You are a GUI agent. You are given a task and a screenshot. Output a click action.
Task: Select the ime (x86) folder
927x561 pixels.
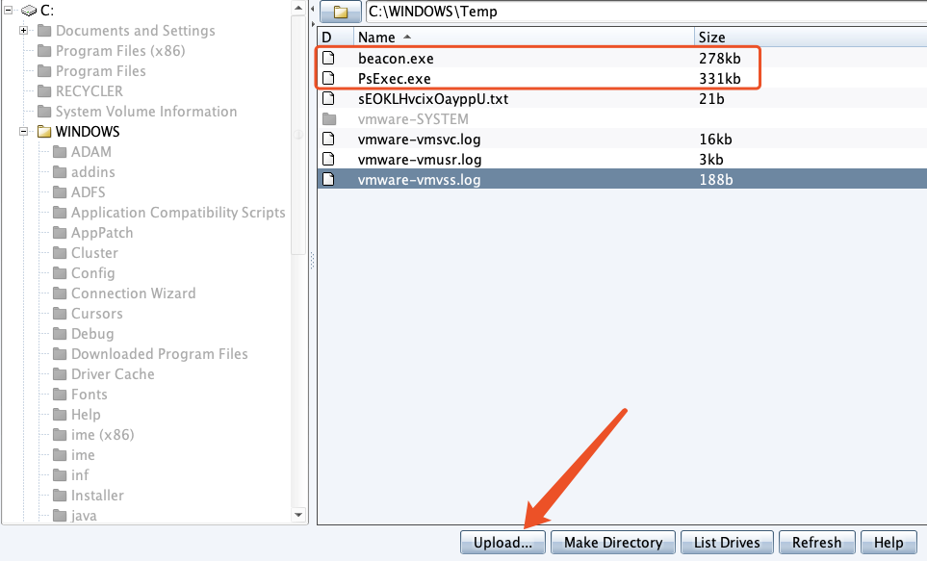tap(102, 435)
